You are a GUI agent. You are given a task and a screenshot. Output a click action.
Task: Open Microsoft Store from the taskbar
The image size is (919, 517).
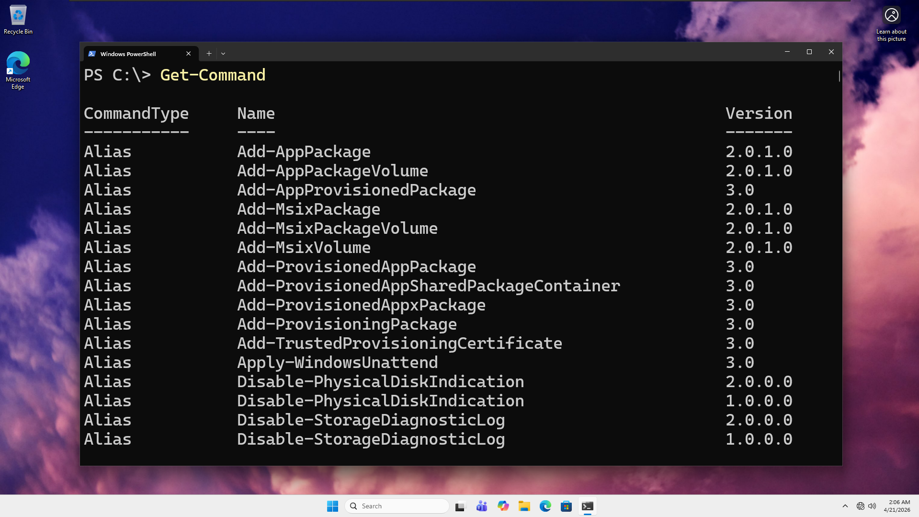pyautogui.click(x=566, y=506)
